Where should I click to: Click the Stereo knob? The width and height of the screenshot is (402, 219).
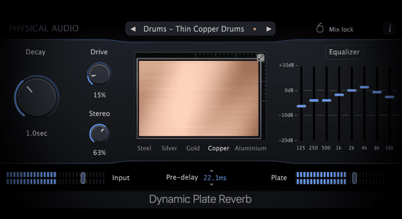coord(99,132)
